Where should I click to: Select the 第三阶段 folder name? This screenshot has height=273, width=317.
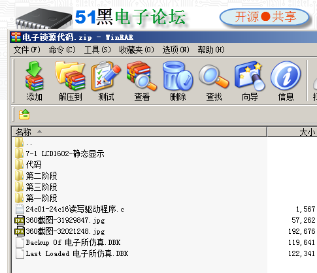point(41,187)
